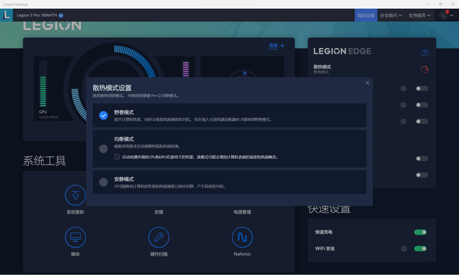
Task: Click the 宏键 tool label
Action: (x=159, y=212)
